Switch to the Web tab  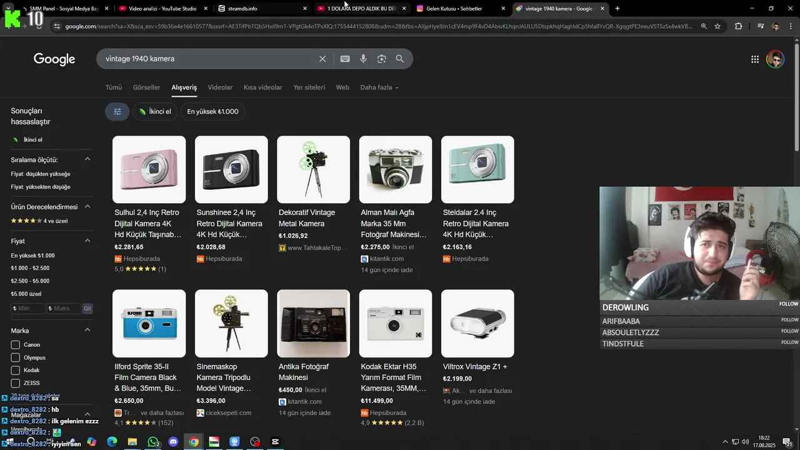[x=342, y=87]
